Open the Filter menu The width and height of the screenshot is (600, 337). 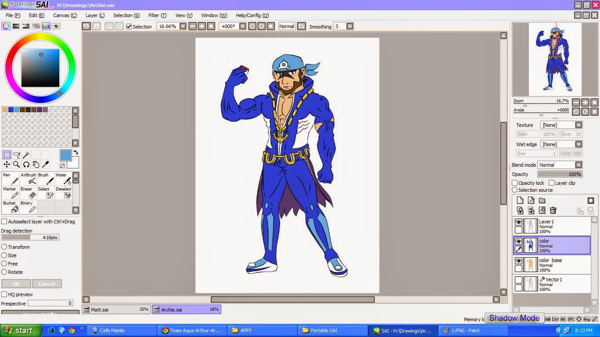tap(157, 15)
